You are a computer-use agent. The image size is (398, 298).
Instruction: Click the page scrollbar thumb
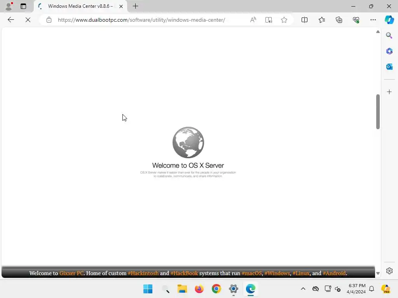(x=378, y=112)
